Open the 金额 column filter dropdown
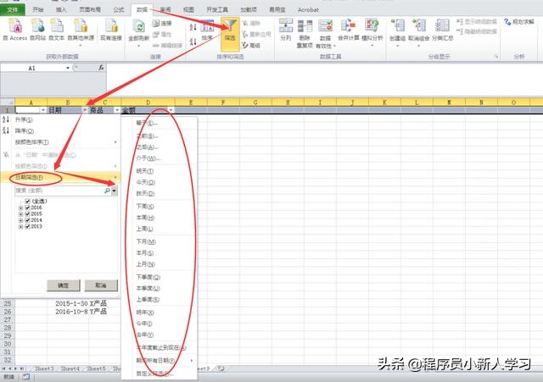 (x=171, y=110)
